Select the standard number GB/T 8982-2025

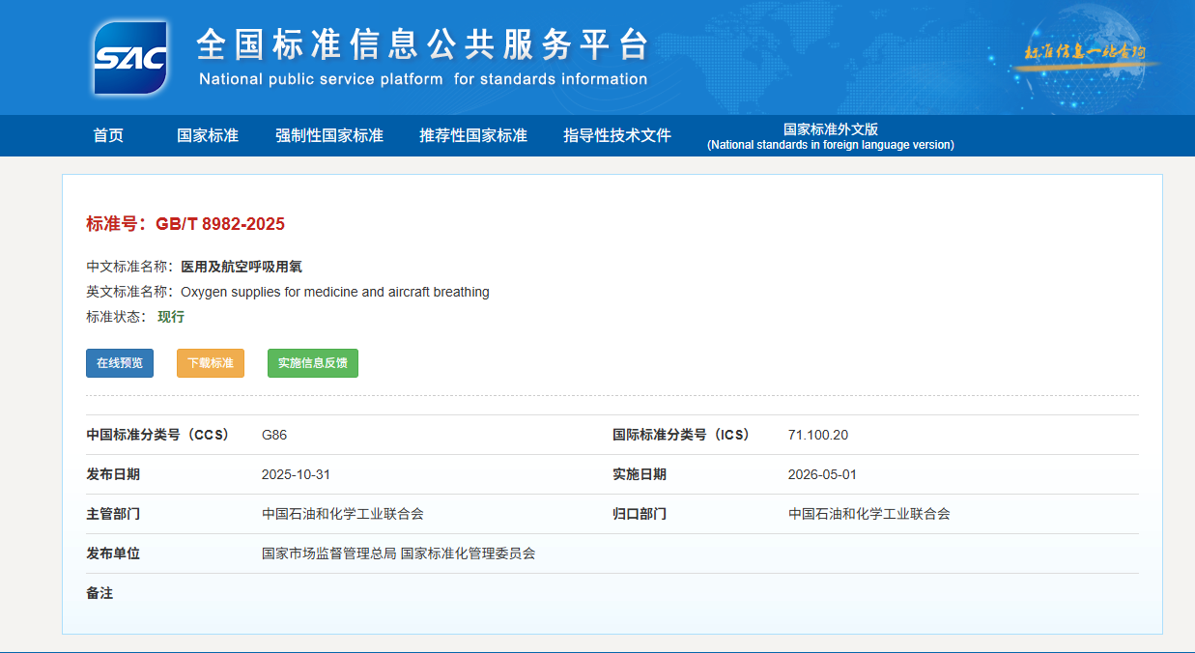coord(220,224)
